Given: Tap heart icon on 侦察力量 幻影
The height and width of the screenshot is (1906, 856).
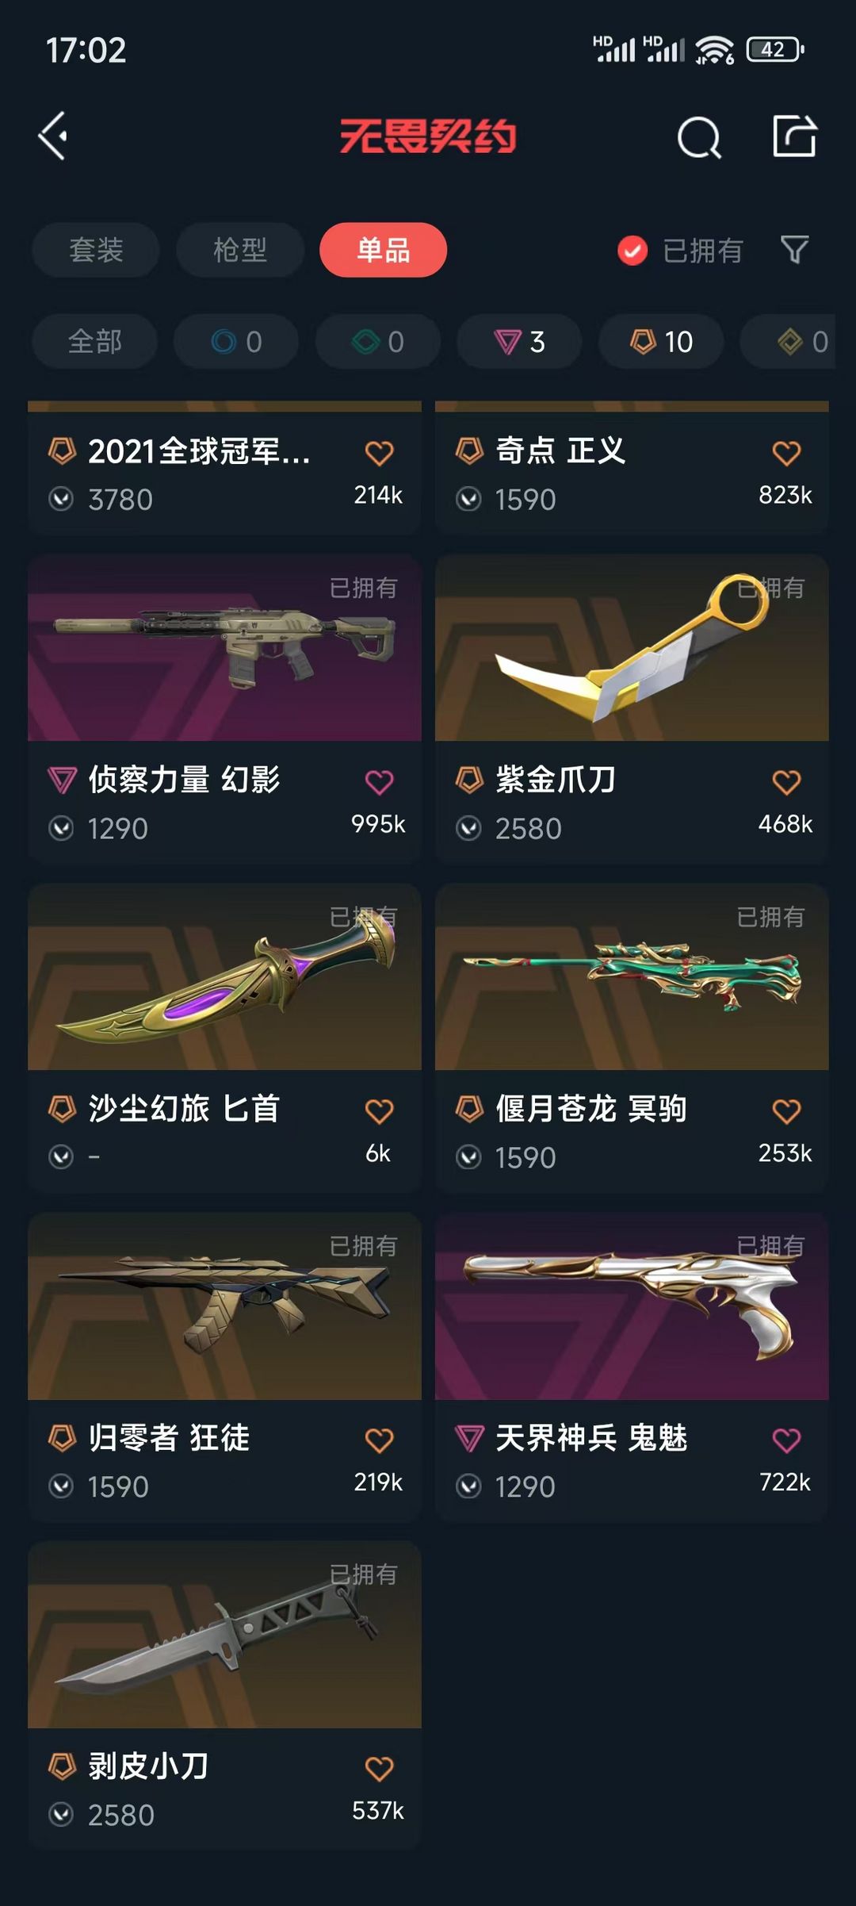Looking at the screenshot, I should 379,782.
